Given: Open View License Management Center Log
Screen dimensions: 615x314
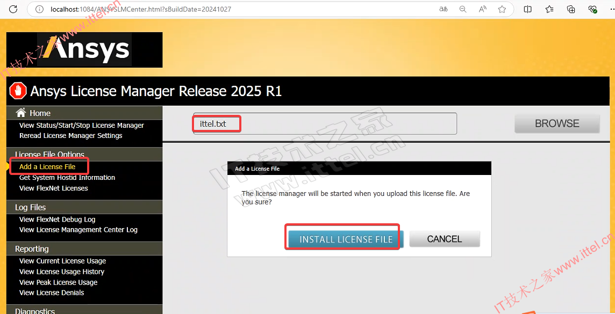Looking at the screenshot, I should [x=78, y=229].
